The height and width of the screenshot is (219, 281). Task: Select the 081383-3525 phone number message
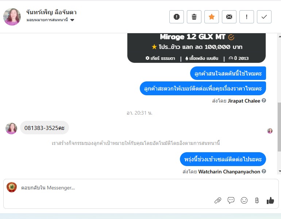(x=45, y=128)
